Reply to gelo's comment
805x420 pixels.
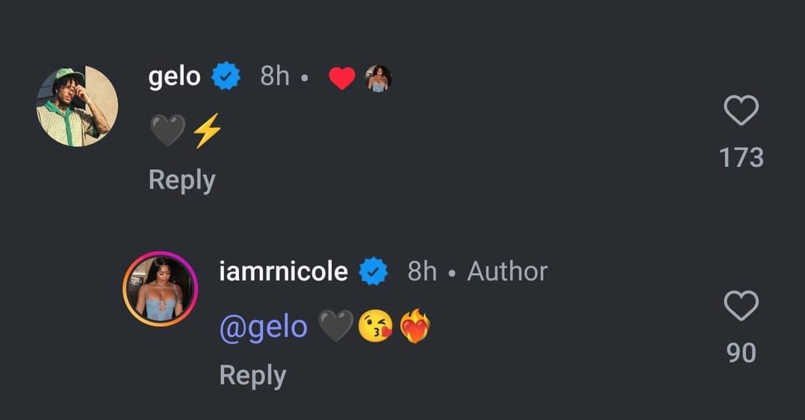pos(182,179)
